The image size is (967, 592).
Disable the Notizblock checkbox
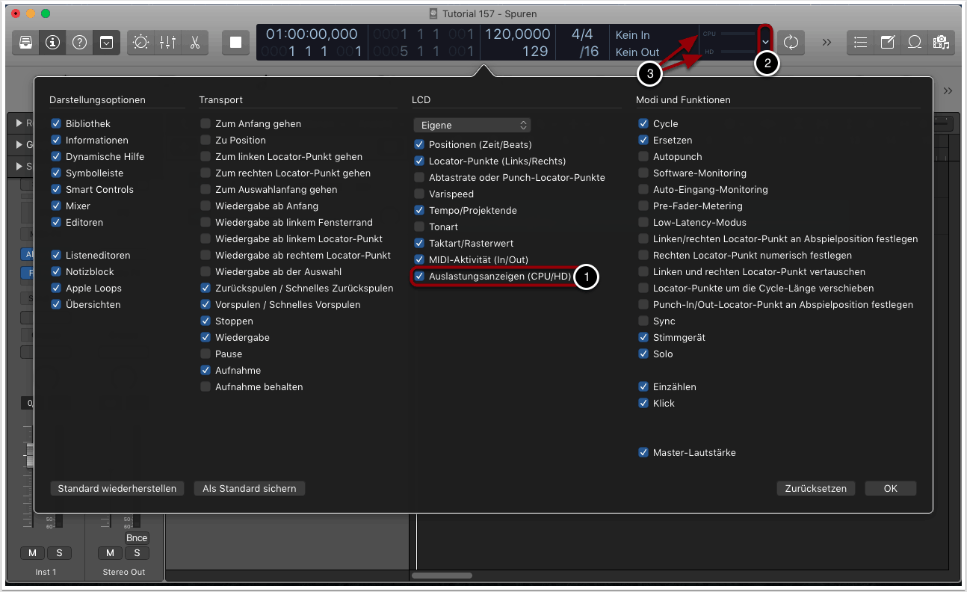pos(56,271)
